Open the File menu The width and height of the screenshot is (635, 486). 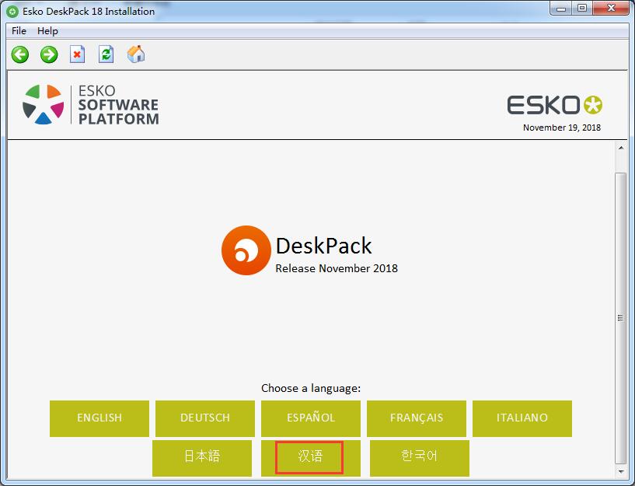(x=19, y=31)
